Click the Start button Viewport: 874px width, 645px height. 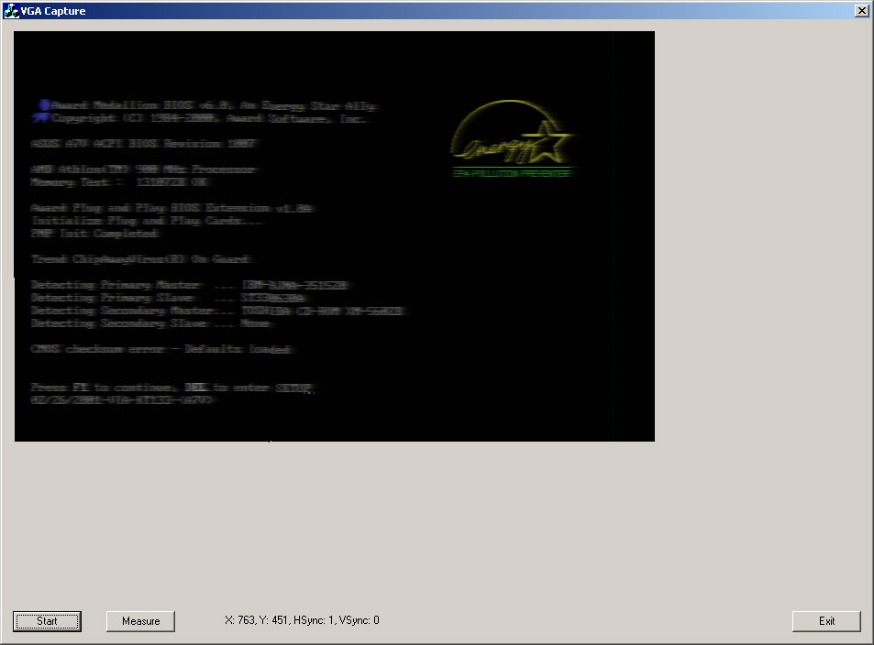(47, 621)
